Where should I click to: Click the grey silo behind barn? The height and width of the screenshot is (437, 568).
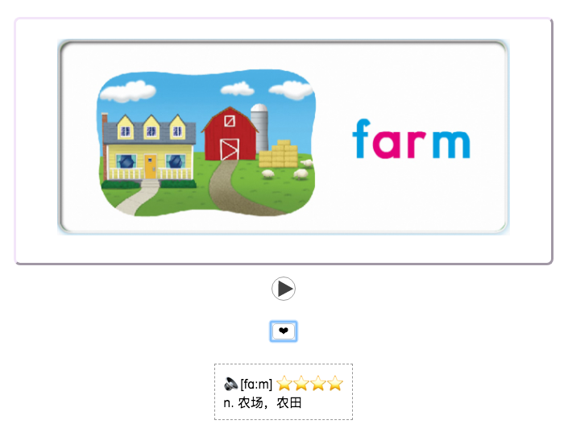pyautogui.click(x=259, y=126)
